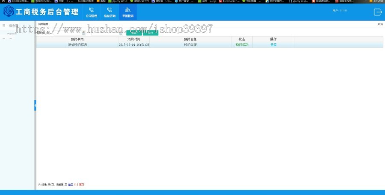Collapse the sidebar with the blue arrow handle
The width and height of the screenshot is (385, 195).
point(35,105)
